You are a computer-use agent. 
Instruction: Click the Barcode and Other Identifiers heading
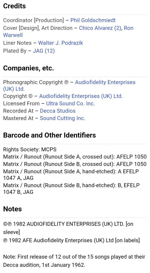tap(49, 135)
